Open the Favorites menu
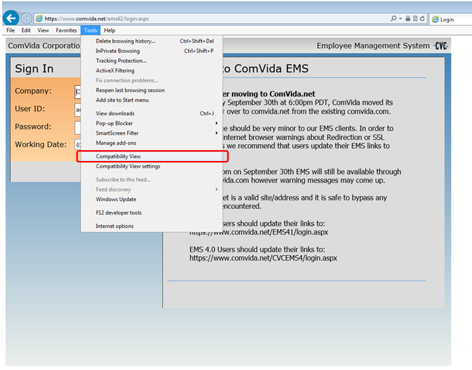This screenshot has height=370, width=472. 66,30
